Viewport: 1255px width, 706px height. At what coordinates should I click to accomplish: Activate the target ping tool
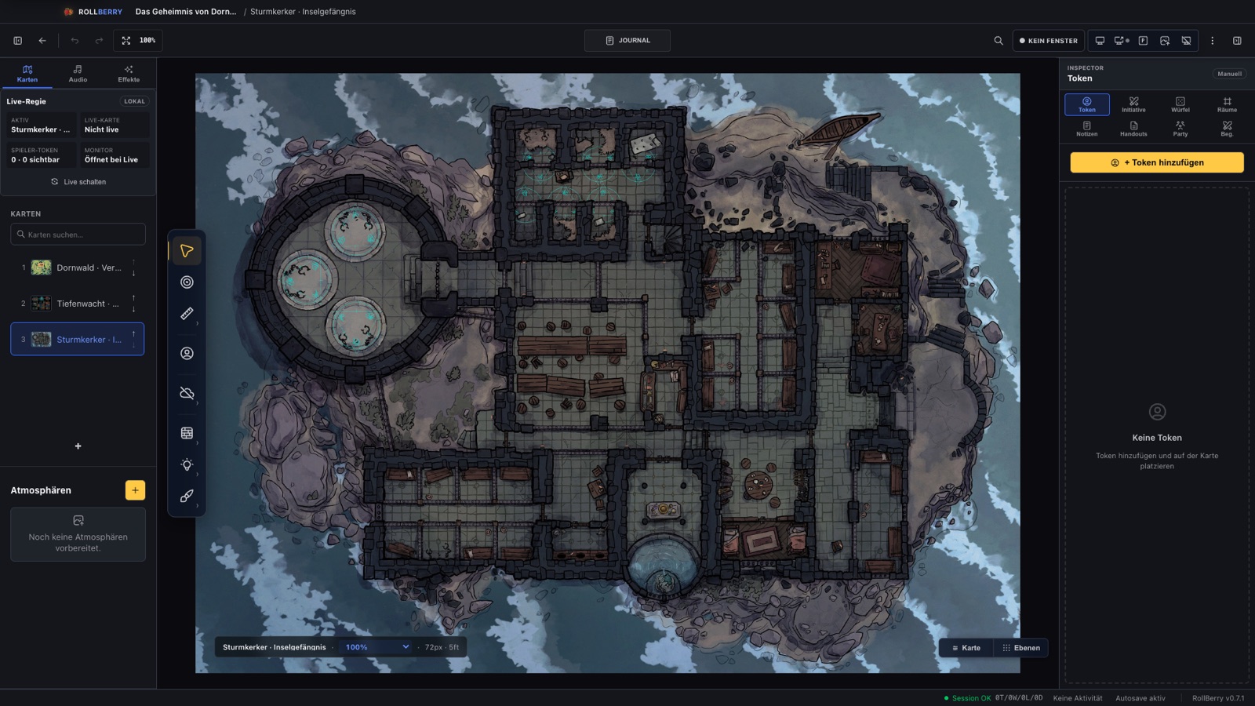pyautogui.click(x=187, y=282)
